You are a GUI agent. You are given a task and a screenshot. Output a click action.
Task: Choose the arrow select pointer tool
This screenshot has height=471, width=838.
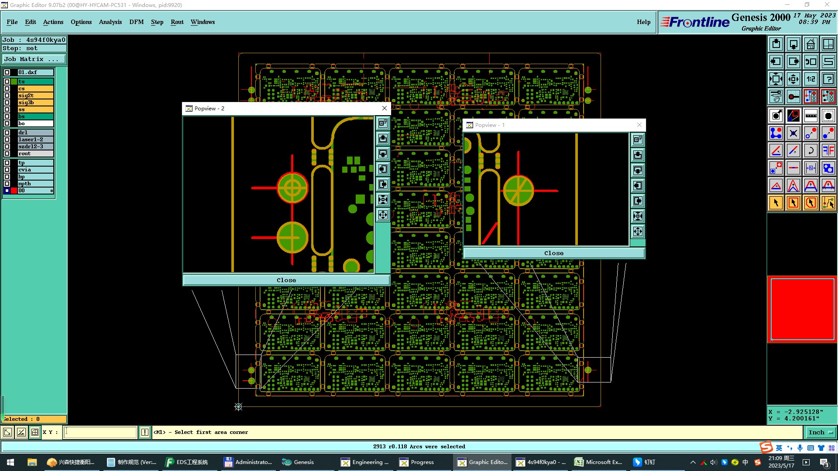pos(776,203)
